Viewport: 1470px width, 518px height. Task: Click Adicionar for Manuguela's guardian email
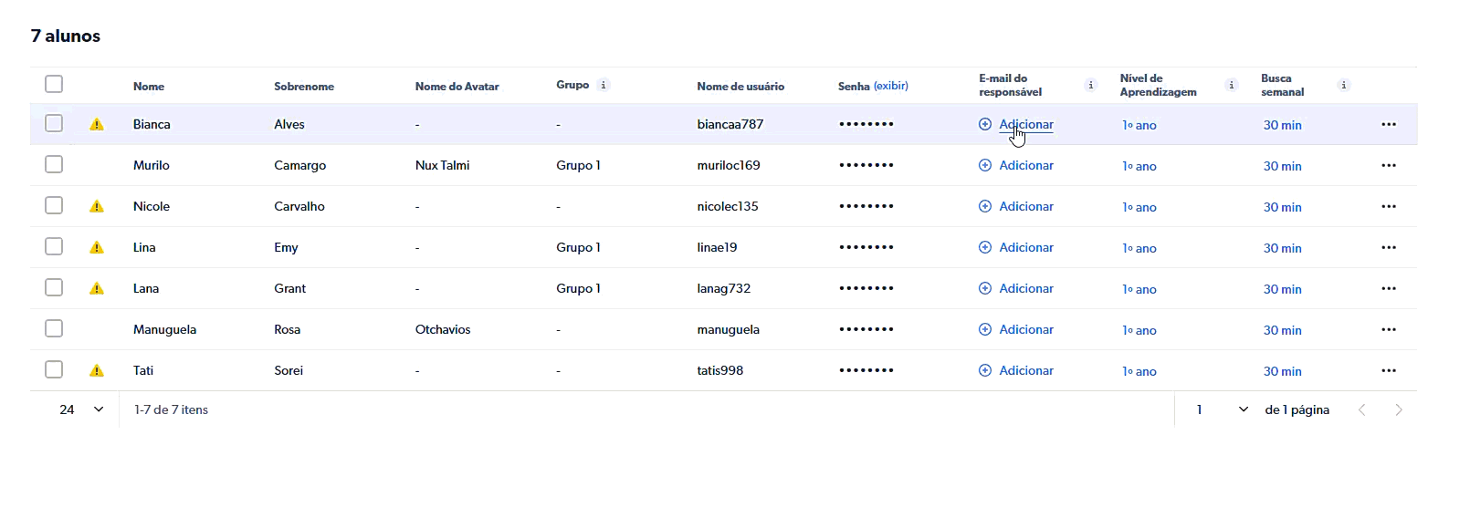(1025, 329)
